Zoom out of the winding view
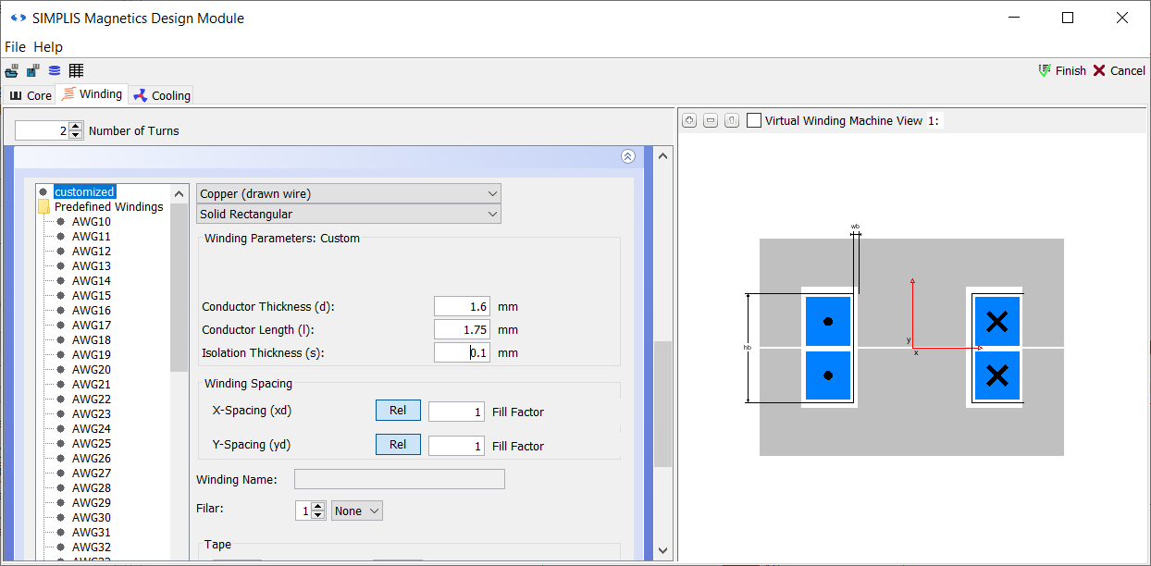 [710, 121]
